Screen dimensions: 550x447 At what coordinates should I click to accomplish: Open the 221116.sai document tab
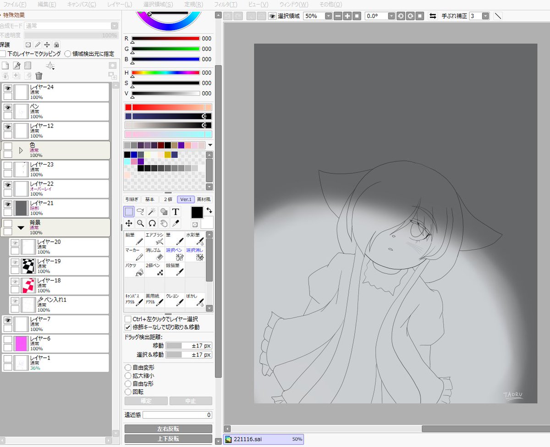coord(263,439)
